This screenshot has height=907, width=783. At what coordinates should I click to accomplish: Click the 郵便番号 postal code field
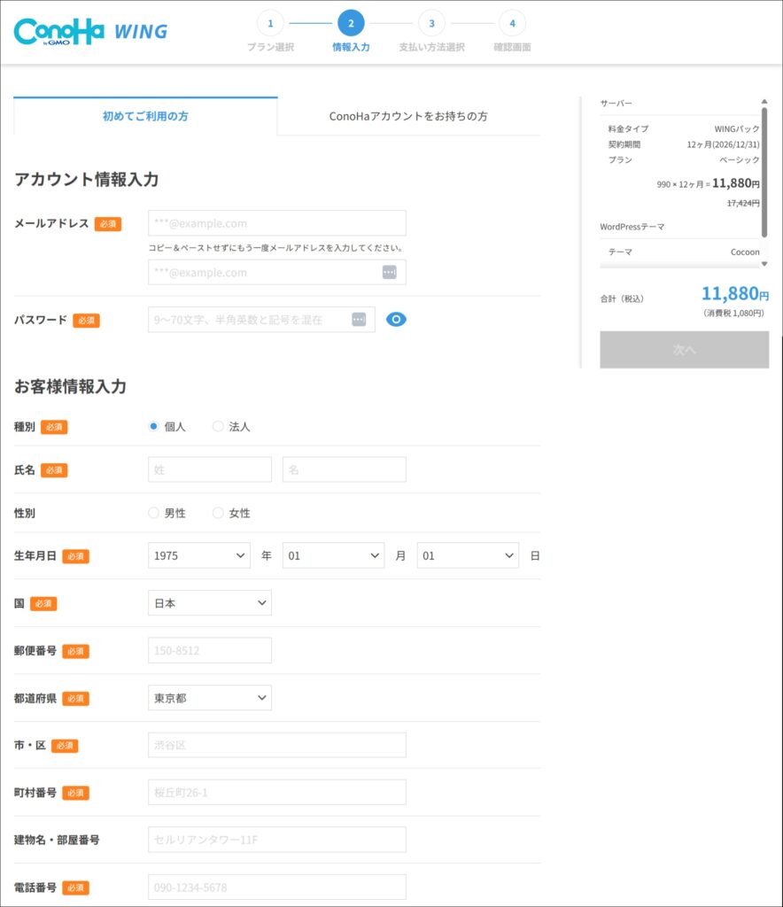[210, 650]
